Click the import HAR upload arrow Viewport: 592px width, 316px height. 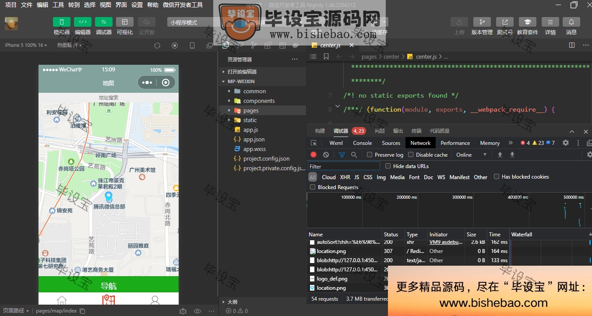500,154
